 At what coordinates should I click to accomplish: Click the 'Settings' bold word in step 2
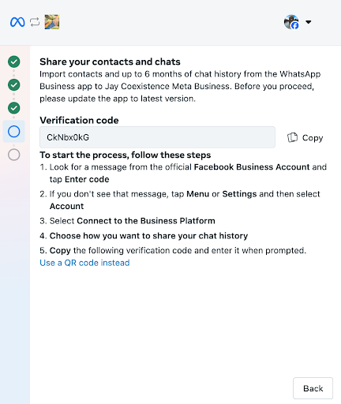point(239,194)
